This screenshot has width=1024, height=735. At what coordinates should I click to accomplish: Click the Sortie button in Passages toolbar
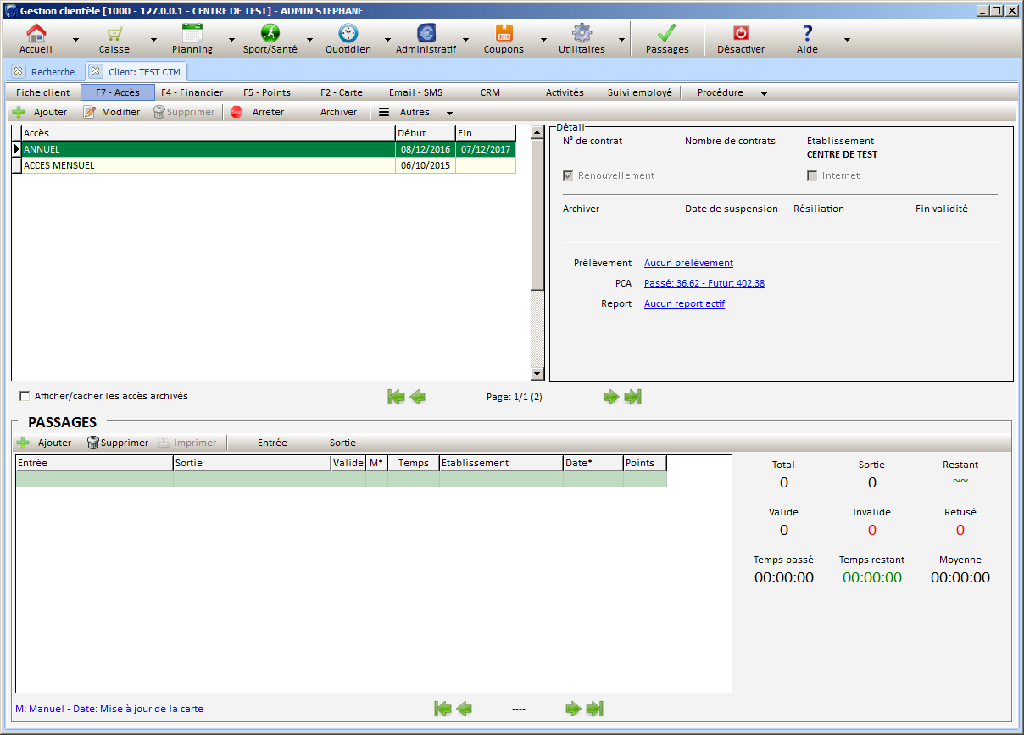coord(342,443)
